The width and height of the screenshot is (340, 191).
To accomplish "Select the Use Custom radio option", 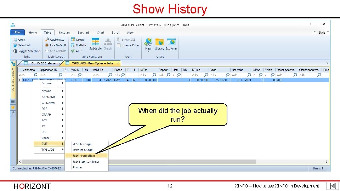I will 47,51.
